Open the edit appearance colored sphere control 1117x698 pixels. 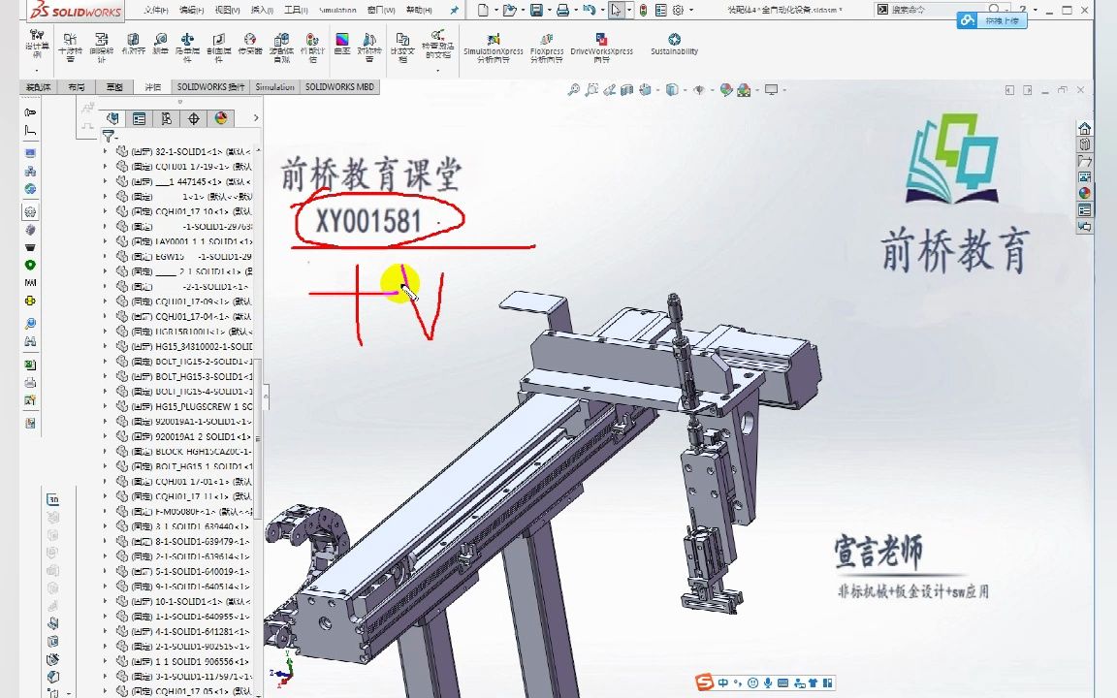(x=726, y=90)
